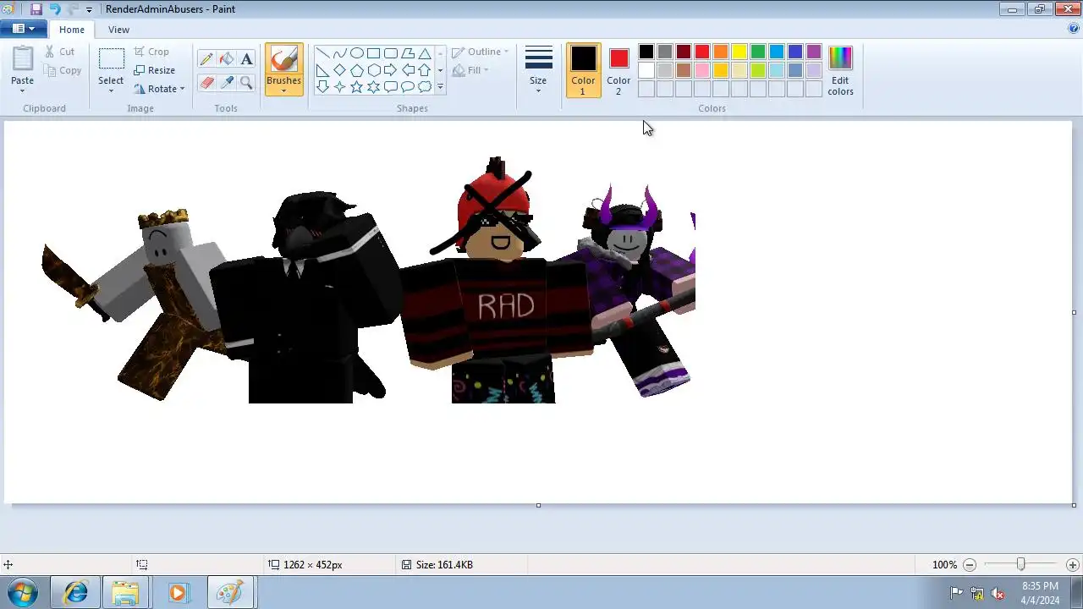
Task: Pick the green color swatch
Action: 758,52
